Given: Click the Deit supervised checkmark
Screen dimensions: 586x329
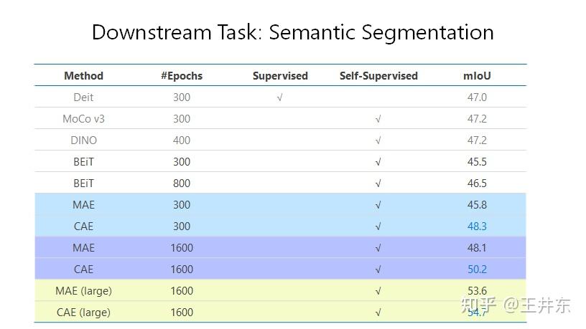Looking at the screenshot, I should [279, 97].
